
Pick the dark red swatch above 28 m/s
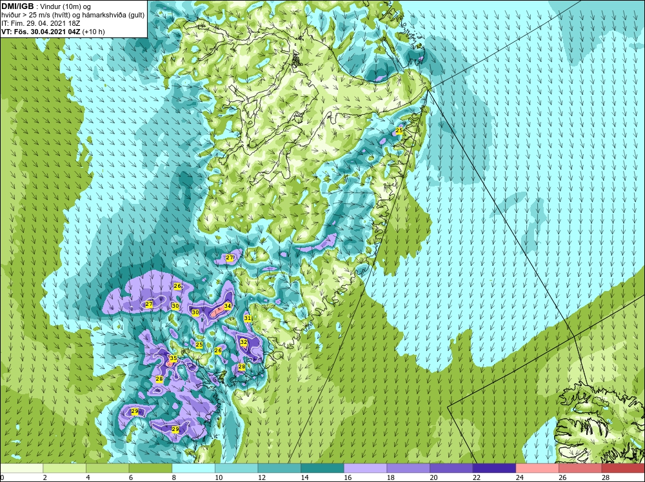coord(623,468)
